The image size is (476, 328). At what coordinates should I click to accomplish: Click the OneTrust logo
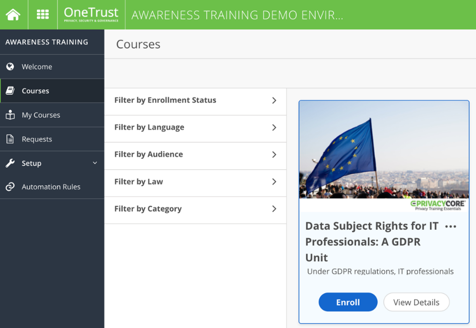point(91,14)
